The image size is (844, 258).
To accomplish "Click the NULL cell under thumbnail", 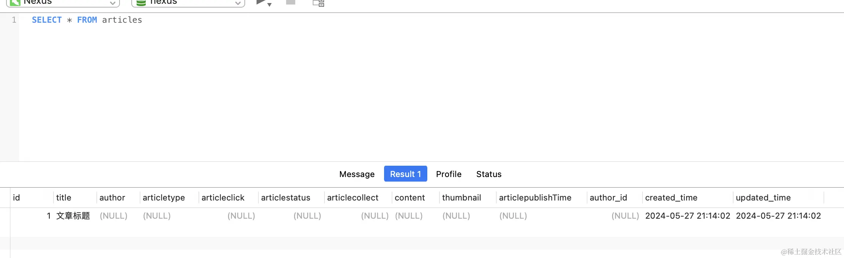I will (456, 216).
